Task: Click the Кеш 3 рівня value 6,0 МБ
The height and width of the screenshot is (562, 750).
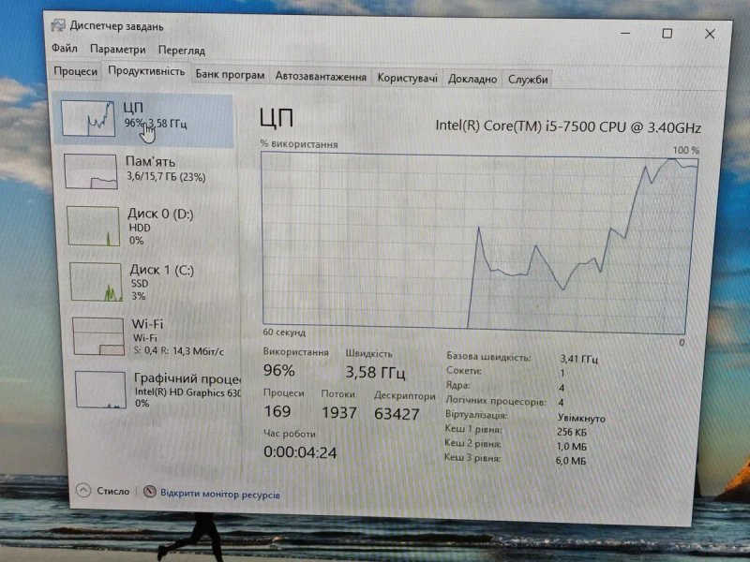Action: pyautogui.click(x=571, y=461)
